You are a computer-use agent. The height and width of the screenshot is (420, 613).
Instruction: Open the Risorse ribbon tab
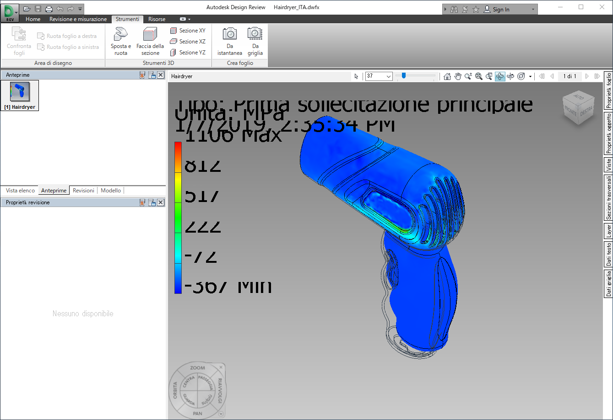[157, 19]
